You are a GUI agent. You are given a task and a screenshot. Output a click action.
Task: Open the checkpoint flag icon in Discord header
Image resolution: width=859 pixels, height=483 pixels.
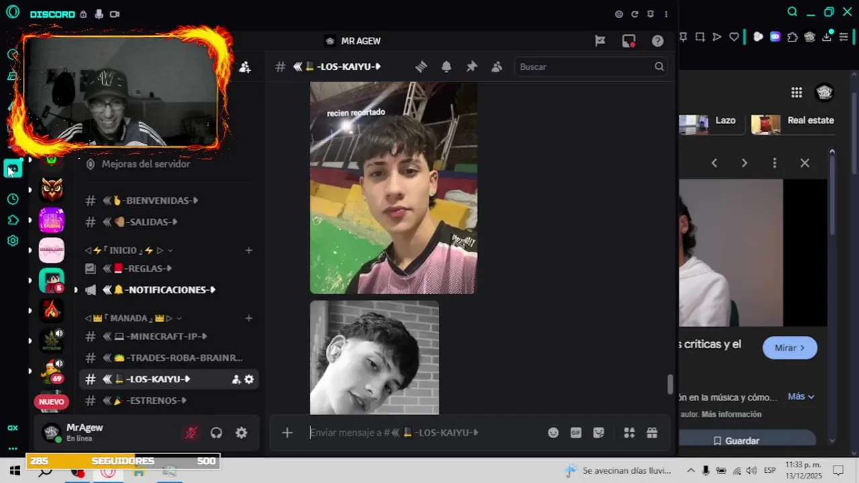tap(600, 41)
